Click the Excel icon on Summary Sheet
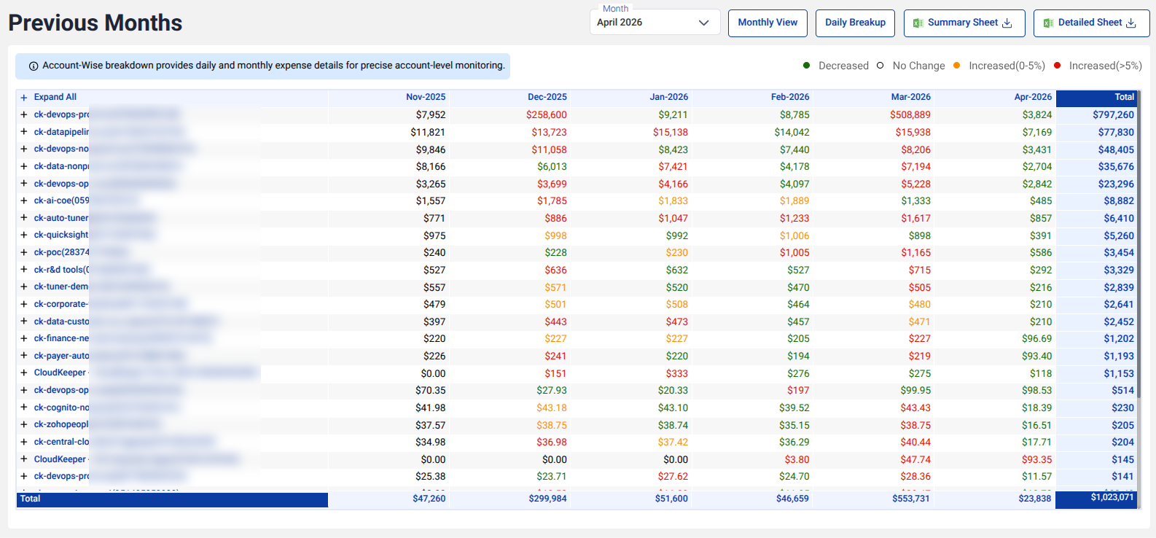Screen dimensions: 1156x538 click(x=918, y=23)
